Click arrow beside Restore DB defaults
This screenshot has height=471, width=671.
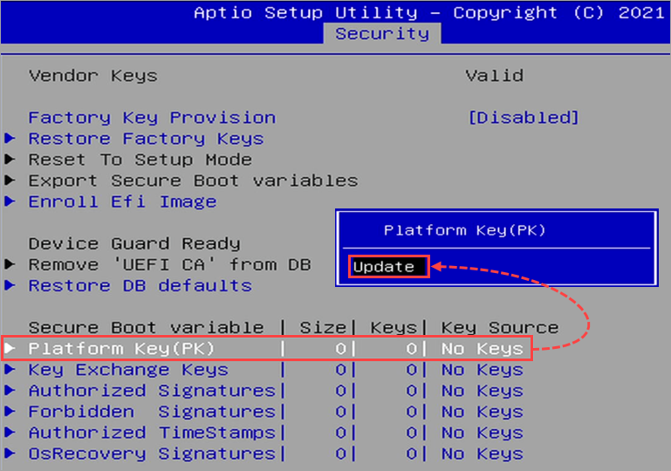10,285
